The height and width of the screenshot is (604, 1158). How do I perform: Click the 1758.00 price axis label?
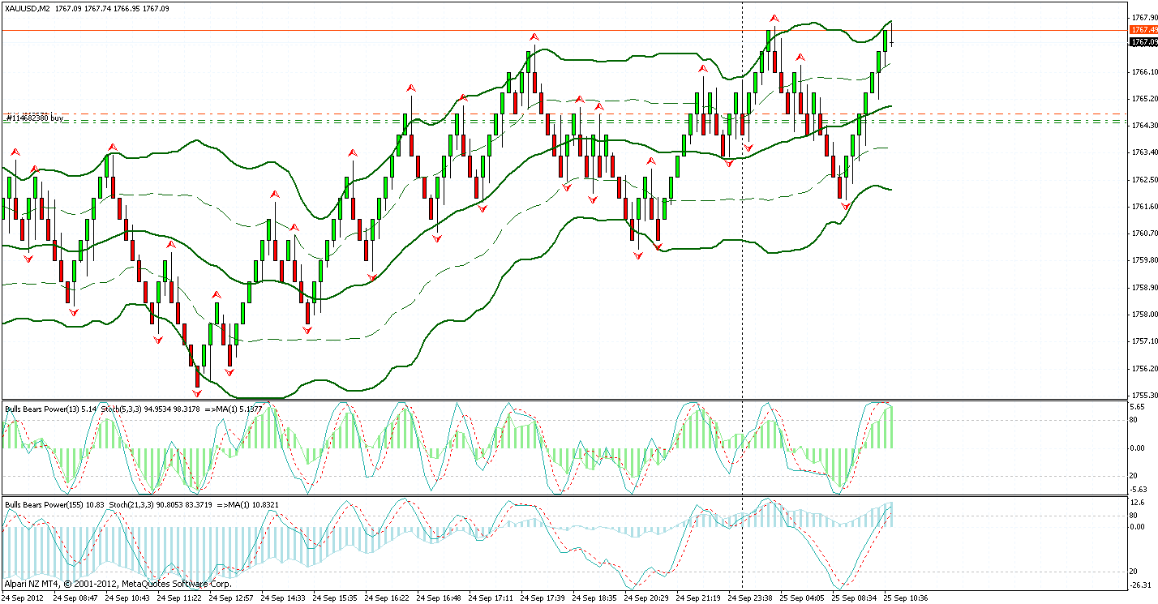click(1145, 315)
